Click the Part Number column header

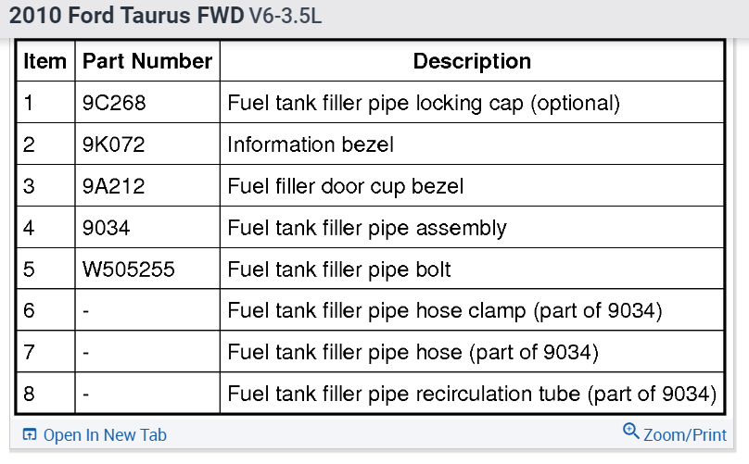147,62
